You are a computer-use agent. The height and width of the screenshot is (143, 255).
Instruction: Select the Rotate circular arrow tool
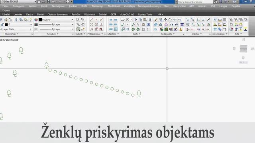coord(170,19)
